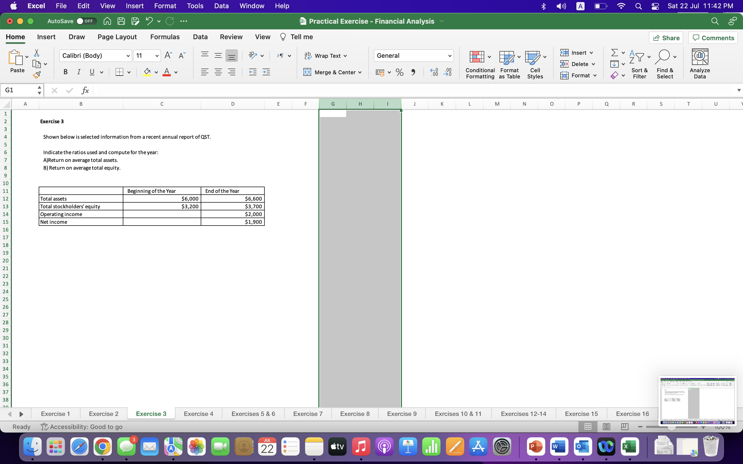The width and height of the screenshot is (743, 464).
Task: Open the Comments pane button
Action: point(713,38)
